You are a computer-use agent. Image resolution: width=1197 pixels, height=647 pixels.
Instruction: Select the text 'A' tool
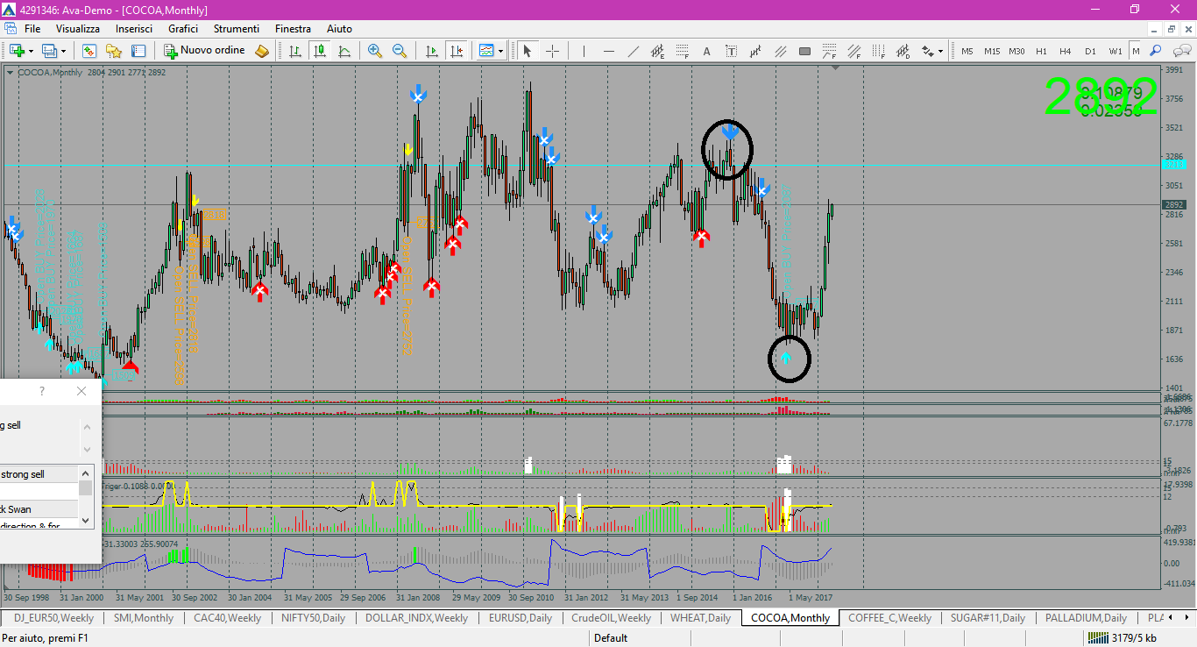point(706,51)
